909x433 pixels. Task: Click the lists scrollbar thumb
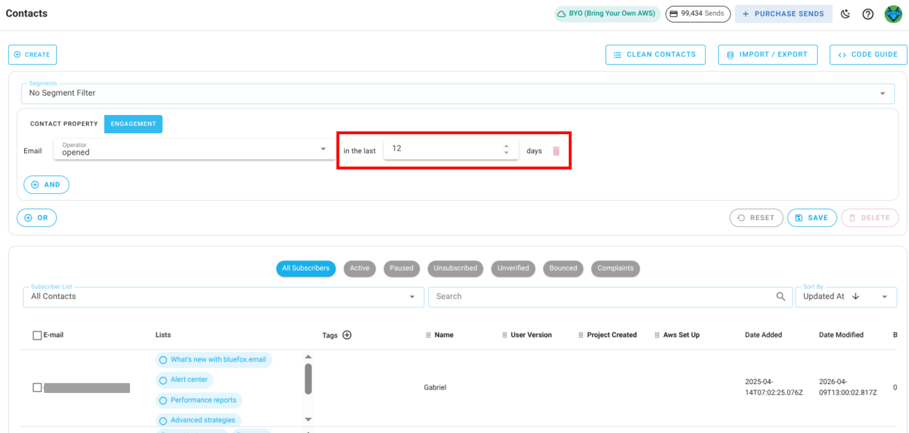click(x=308, y=379)
